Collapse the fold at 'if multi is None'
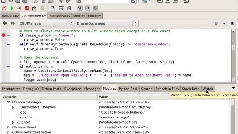The width and height of the screenshot is (238, 134). tap(8, 66)
